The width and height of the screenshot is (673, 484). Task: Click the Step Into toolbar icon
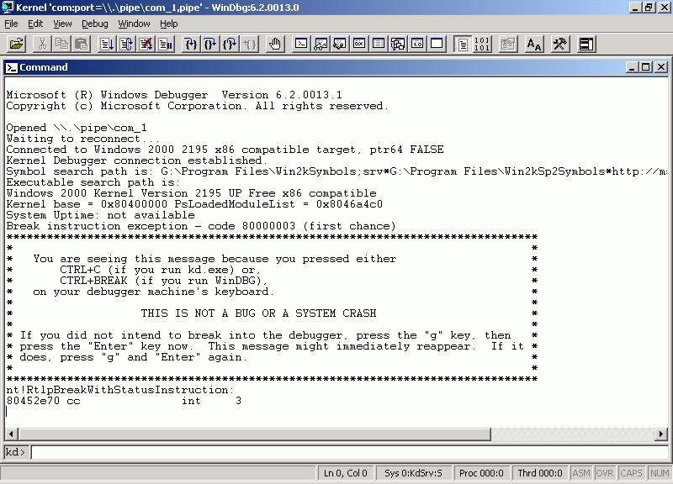tap(190, 44)
